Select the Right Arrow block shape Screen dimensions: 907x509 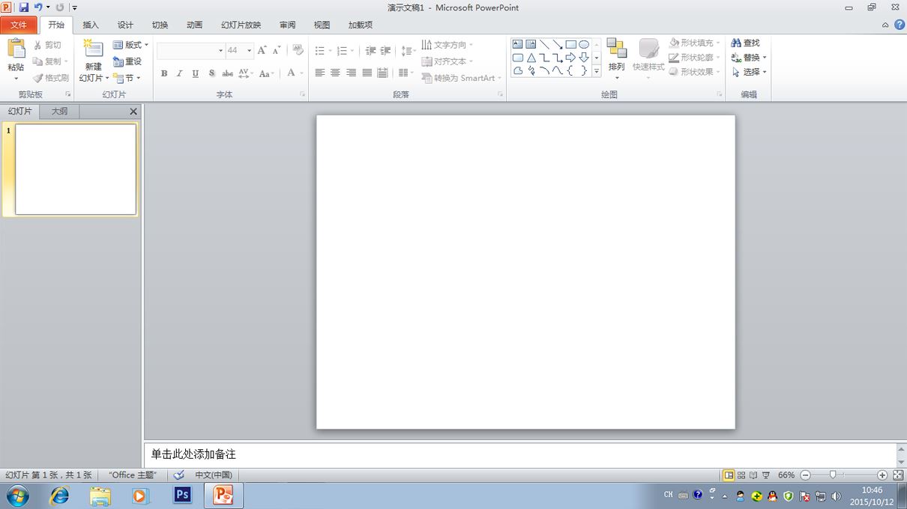click(x=571, y=58)
